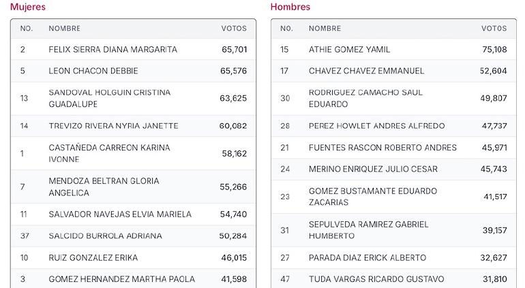Image resolution: width=525 pixels, height=288 pixels.
Task: Click the LEON CHACON DEBBIE name
Action: (x=93, y=71)
